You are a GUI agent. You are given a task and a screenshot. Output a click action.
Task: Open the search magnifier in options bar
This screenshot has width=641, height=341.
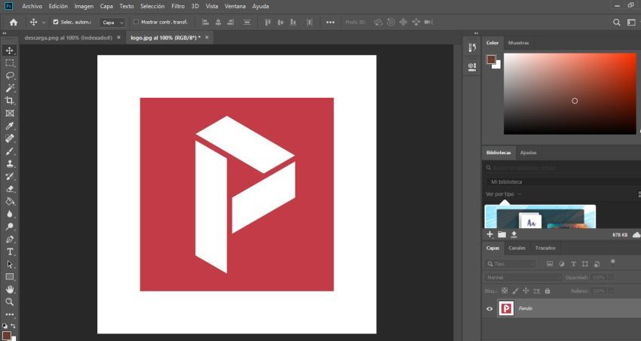616,23
